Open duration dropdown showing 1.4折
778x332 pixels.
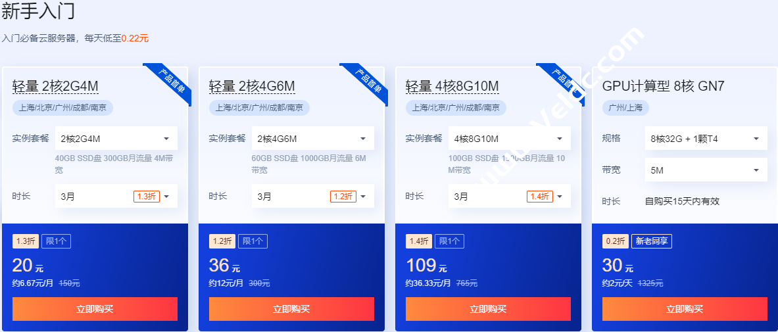pos(510,196)
